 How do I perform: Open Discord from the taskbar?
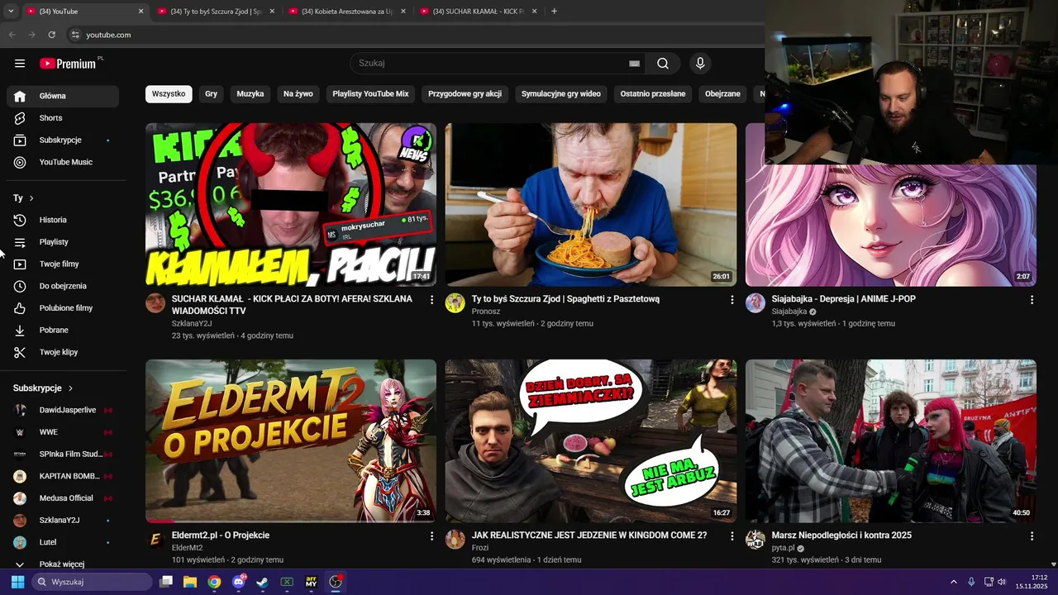239,582
